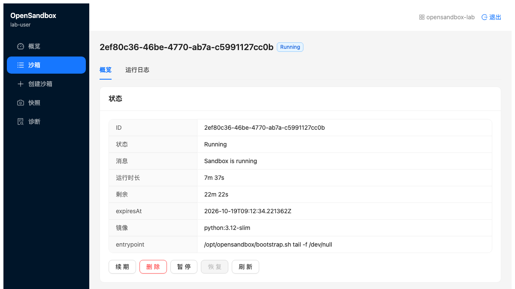Click the 续期 button

coord(122,267)
